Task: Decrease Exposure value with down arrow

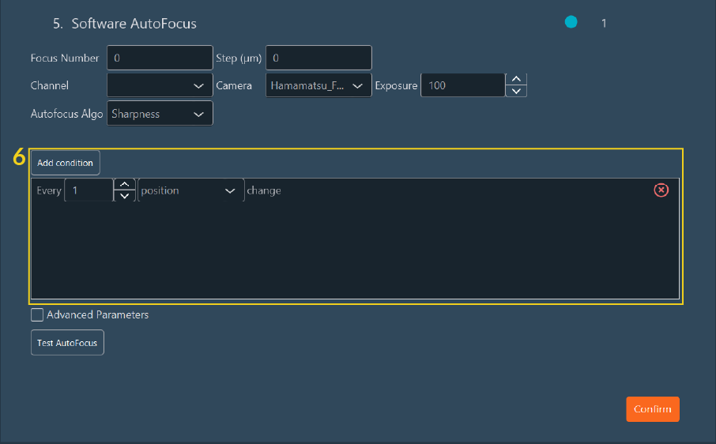Action: coord(516,91)
